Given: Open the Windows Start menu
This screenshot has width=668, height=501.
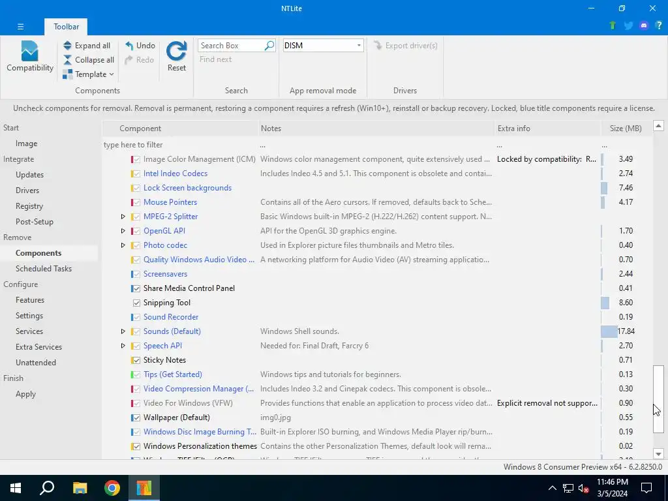Looking at the screenshot, I should [x=16, y=488].
